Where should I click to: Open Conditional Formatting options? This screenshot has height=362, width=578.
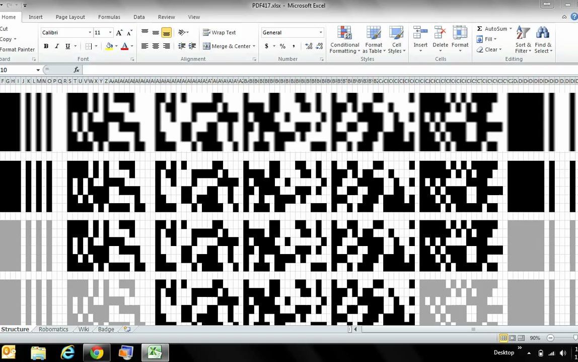344,40
